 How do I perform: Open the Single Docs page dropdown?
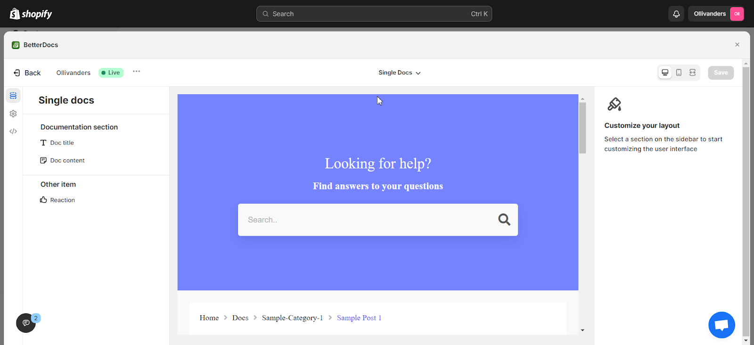[x=400, y=73]
